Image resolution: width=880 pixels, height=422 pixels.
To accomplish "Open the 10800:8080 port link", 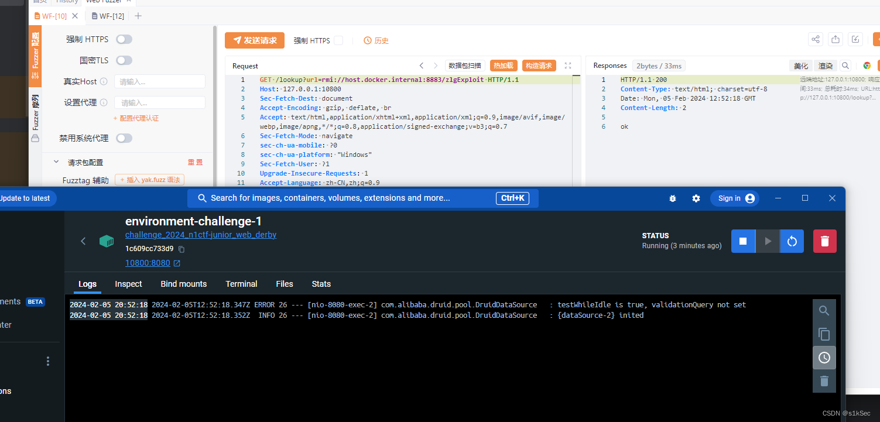I will pos(148,263).
